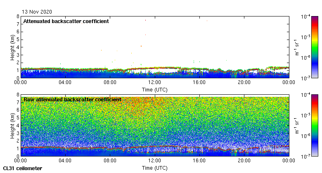Screen dimensions: 322x173
Task: Click the Raw attenuated backscatter coefficient title
Action: pyautogui.click(x=73, y=100)
